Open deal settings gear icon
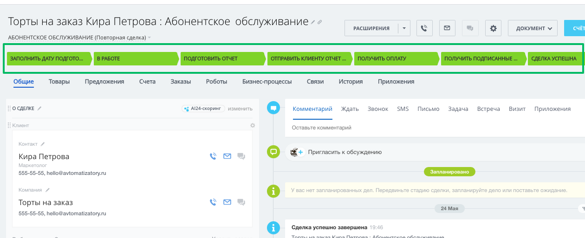Image resolution: width=585 pixels, height=238 pixels. click(x=493, y=28)
